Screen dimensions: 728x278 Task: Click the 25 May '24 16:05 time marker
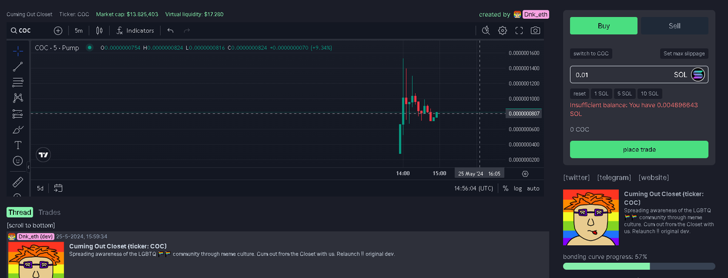(479, 173)
